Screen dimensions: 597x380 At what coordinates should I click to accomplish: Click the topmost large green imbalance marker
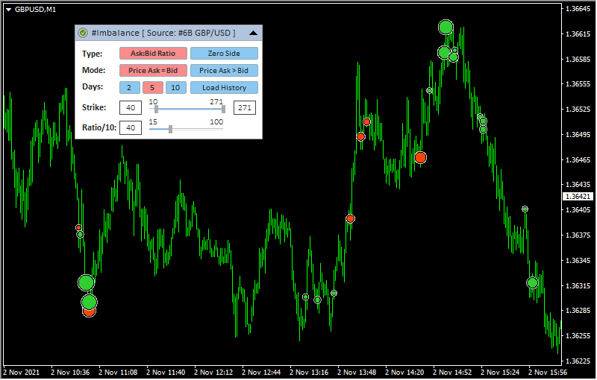tap(446, 28)
